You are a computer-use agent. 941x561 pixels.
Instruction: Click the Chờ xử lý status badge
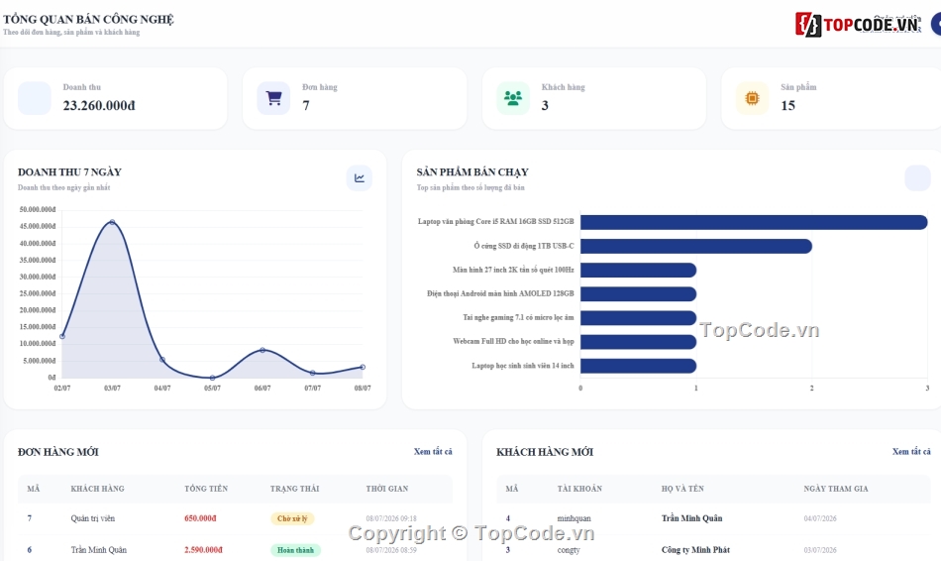coord(292,518)
